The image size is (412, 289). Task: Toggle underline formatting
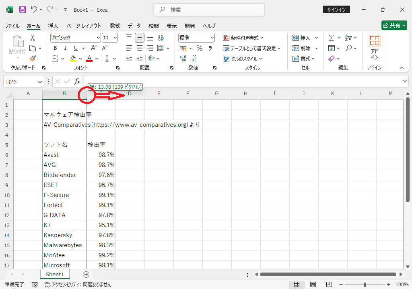point(76,48)
